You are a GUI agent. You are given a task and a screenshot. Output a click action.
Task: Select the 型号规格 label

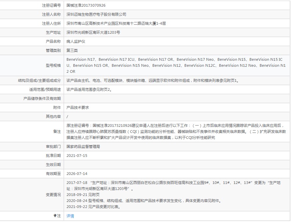point(53,65)
